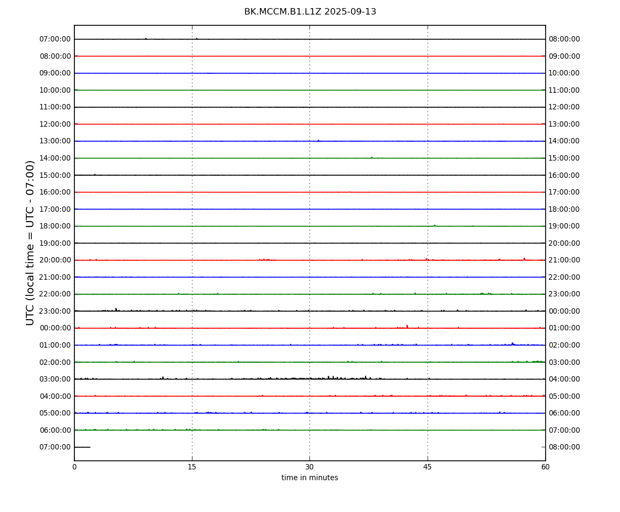Click the x-axis tick label 15
Screen dimensions: 620x512
(x=192, y=467)
